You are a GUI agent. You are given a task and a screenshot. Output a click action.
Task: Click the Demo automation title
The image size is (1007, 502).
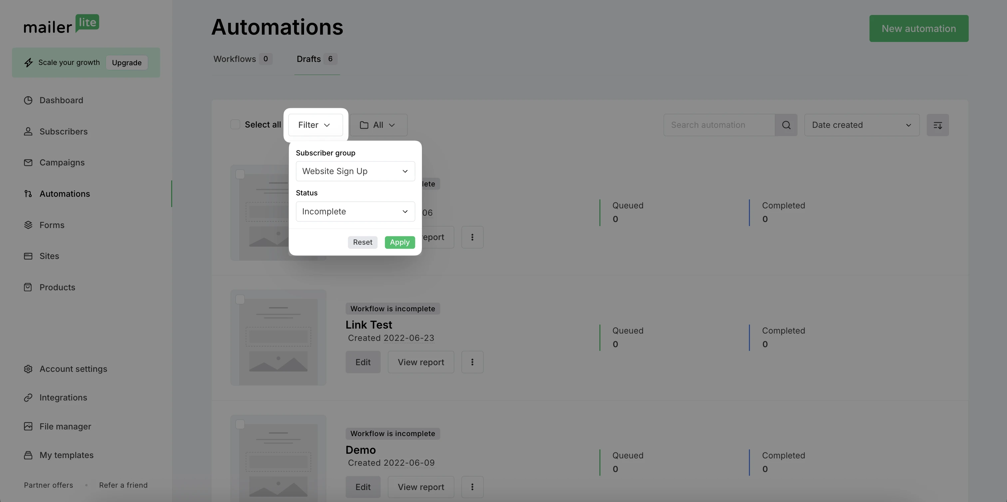360,450
